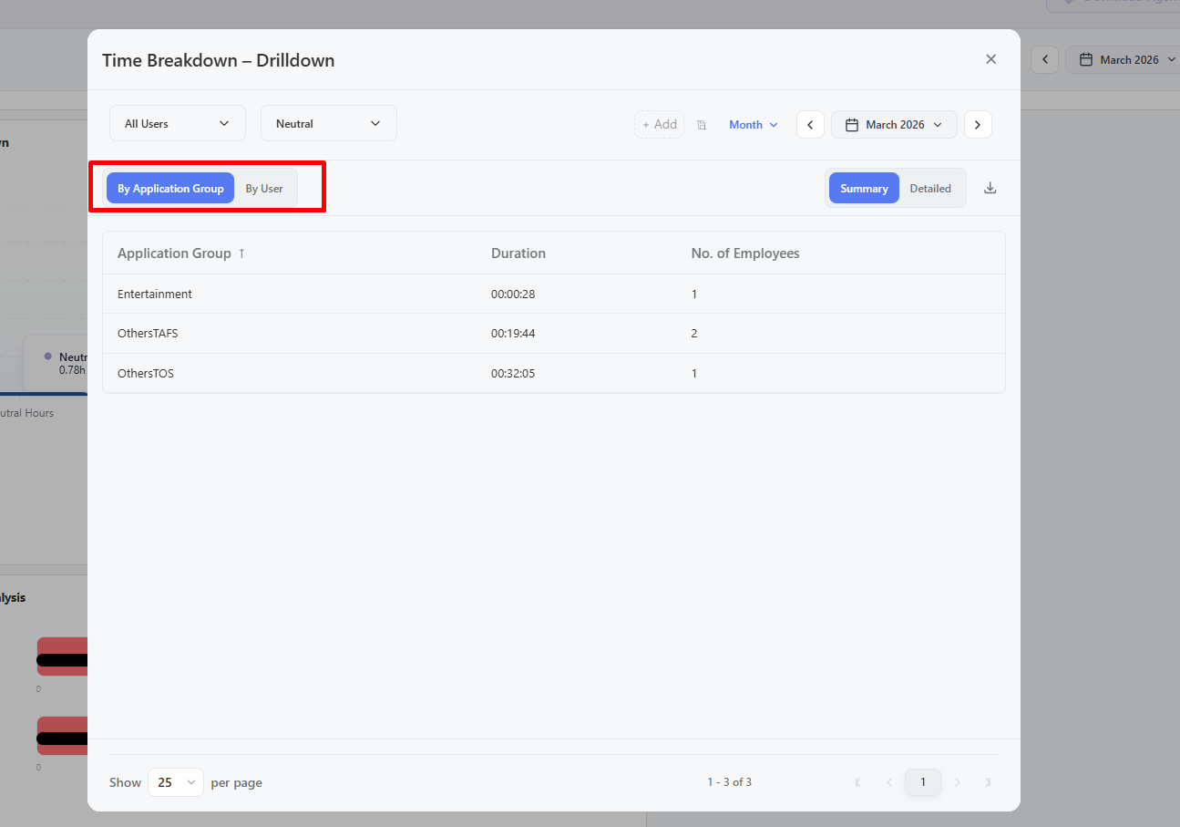Switch to the By User tab
The height and width of the screenshot is (827, 1180).
coord(264,189)
